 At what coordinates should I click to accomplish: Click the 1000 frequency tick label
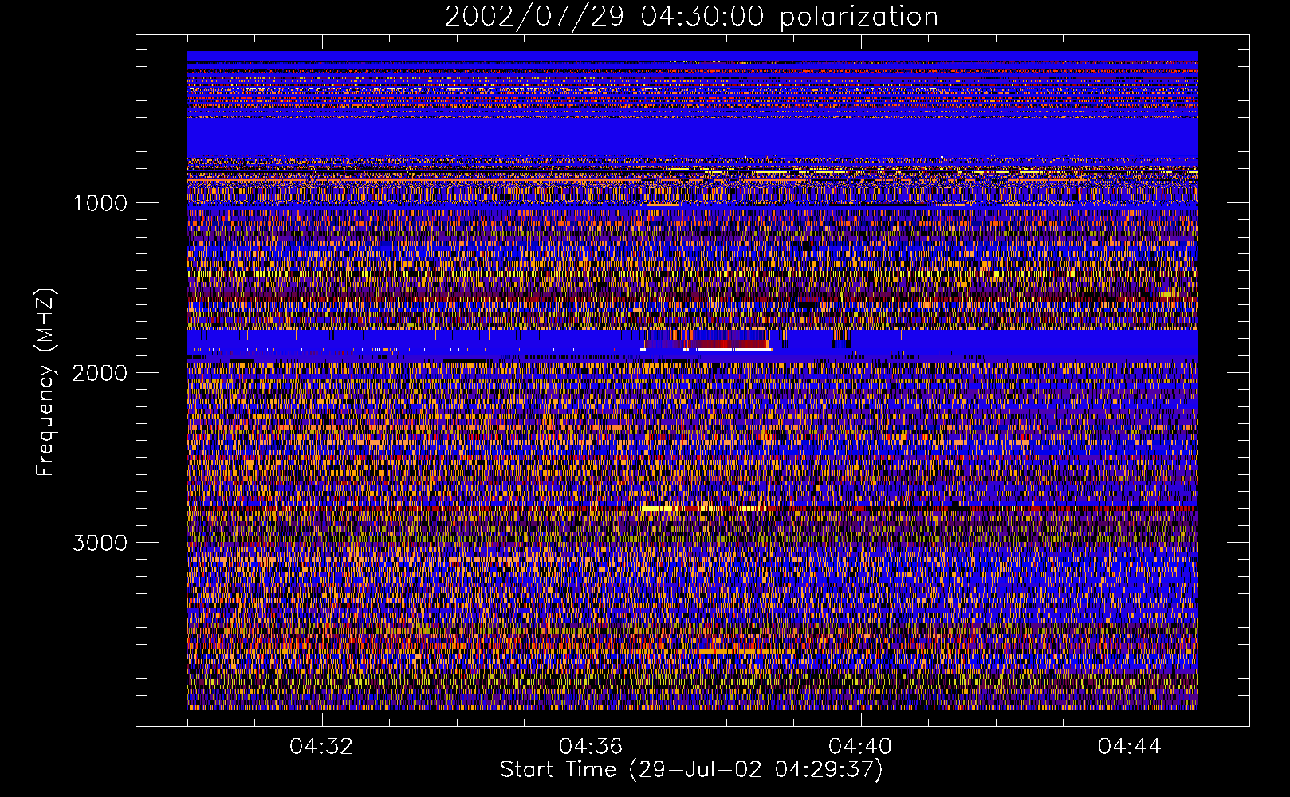click(100, 203)
